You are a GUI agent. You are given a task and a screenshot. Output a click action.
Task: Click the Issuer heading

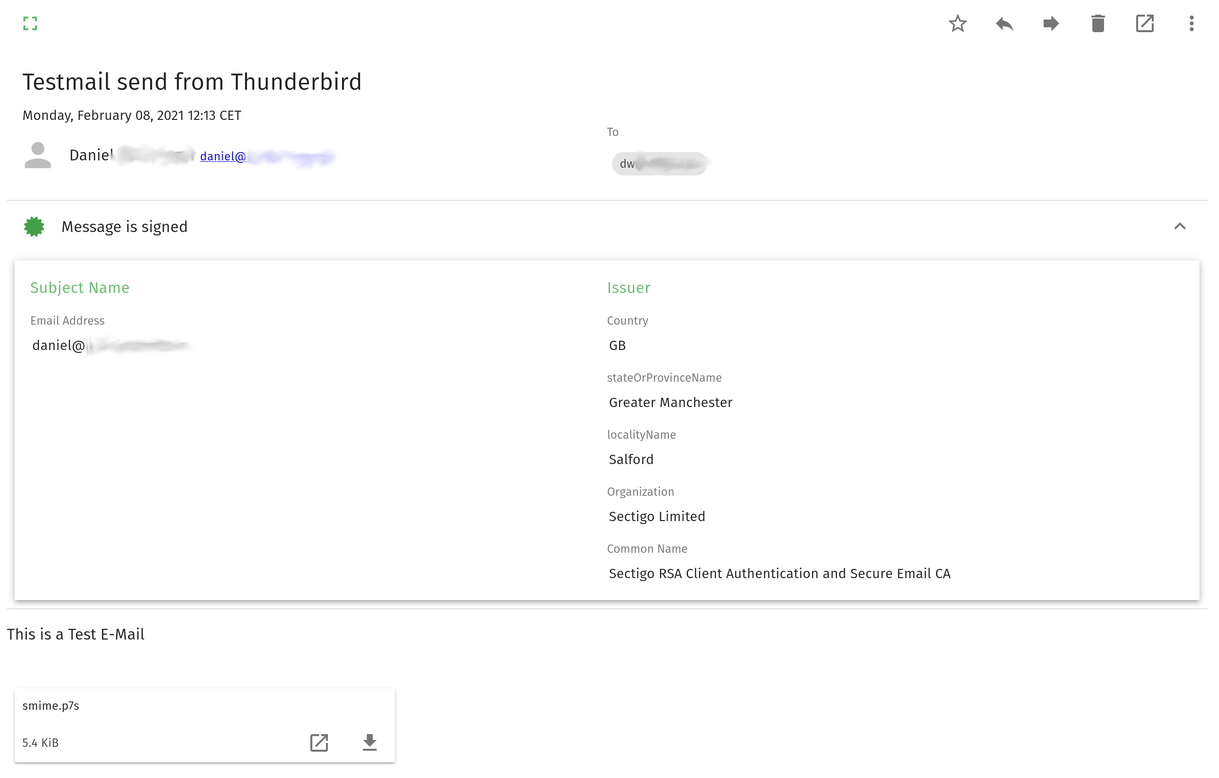tap(628, 288)
